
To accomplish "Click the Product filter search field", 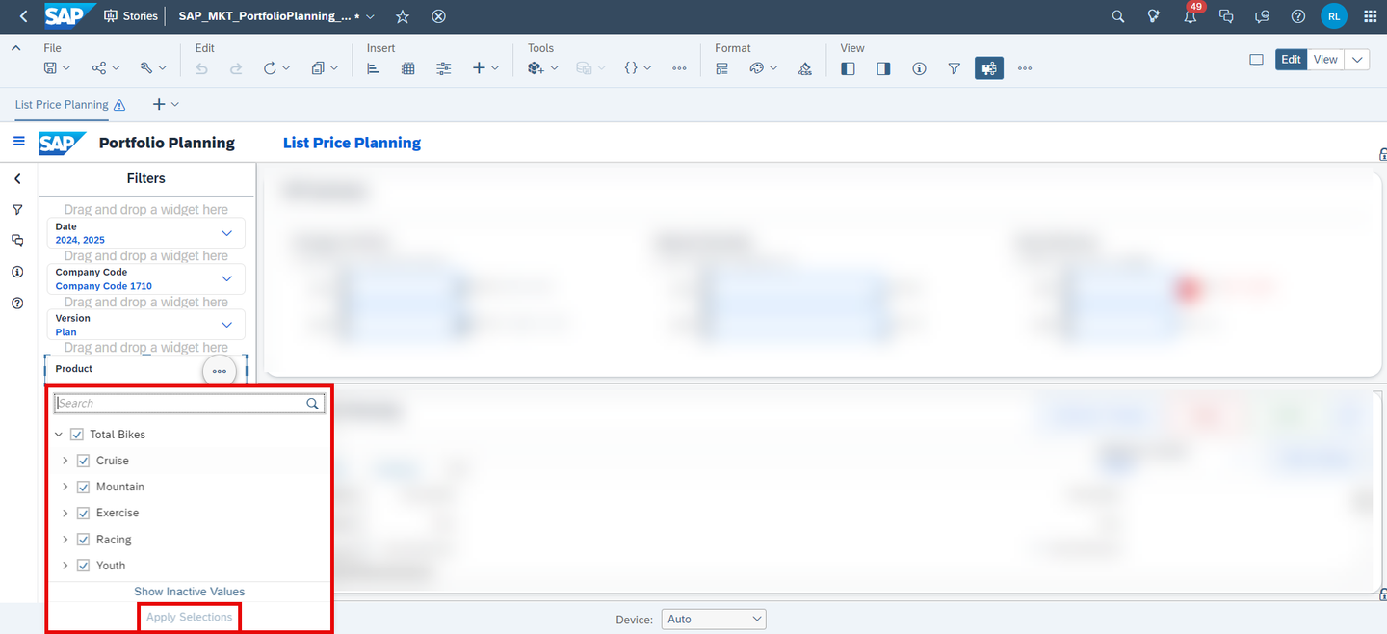I will (189, 404).
